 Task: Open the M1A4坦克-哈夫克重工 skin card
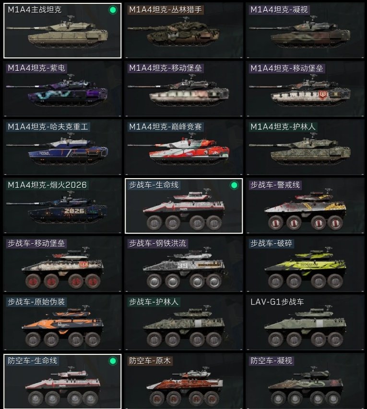(62, 148)
